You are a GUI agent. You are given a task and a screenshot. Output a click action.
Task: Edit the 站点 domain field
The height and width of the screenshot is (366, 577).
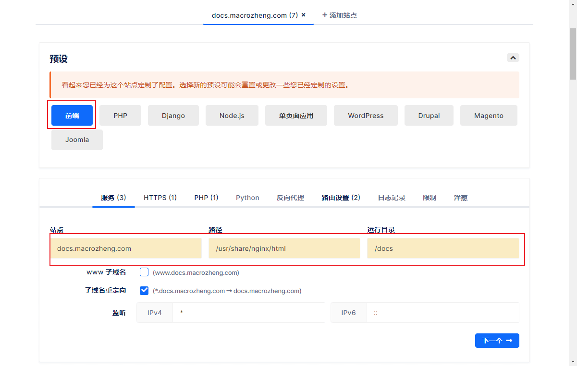tap(126, 248)
